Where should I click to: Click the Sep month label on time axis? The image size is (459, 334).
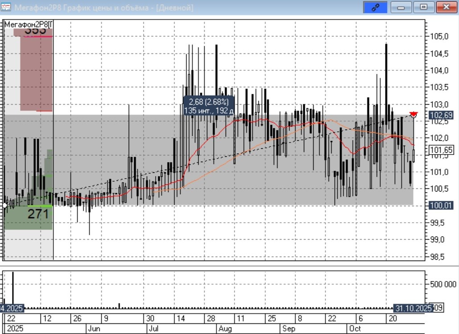pyautogui.click(x=288, y=329)
